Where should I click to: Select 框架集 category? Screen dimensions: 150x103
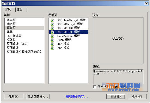point(11,40)
